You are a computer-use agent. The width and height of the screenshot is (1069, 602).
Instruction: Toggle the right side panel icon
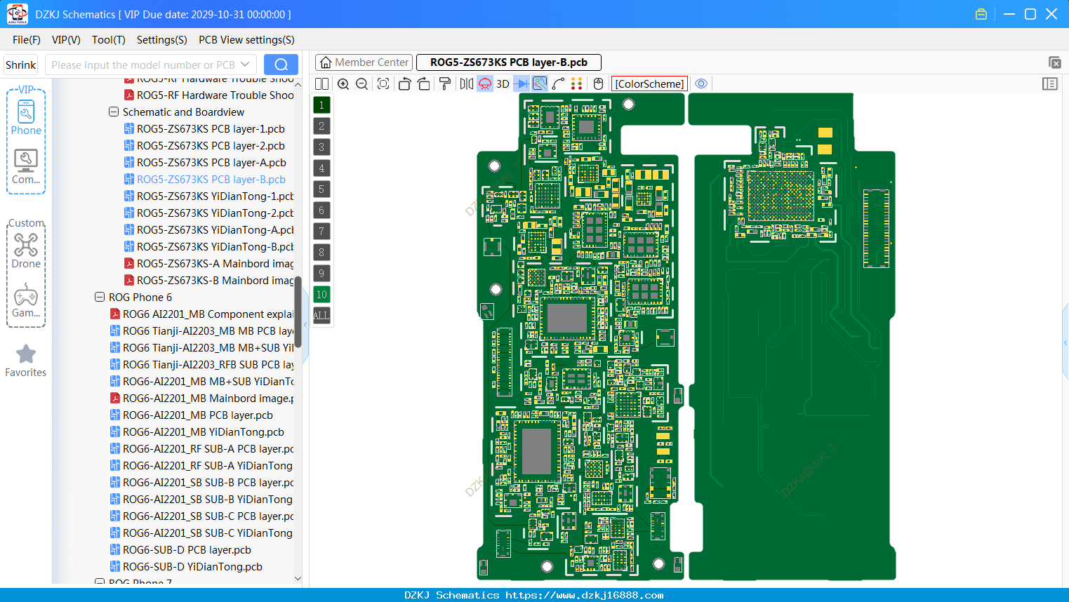tap(1050, 83)
